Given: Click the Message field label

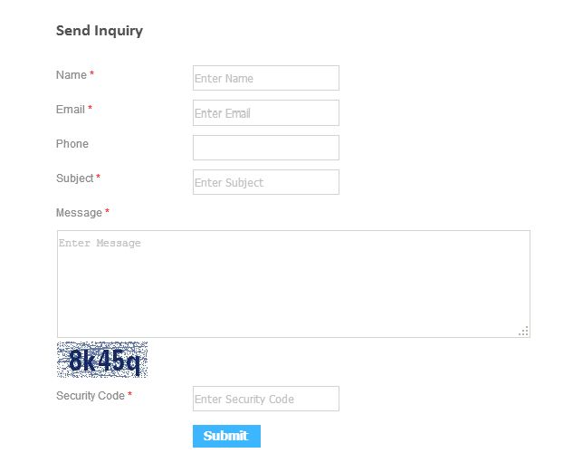Looking at the screenshot, I should click(x=79, y=213).
